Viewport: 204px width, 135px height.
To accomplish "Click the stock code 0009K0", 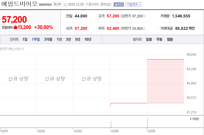I will pyautogui.click(x=45, y=5).
